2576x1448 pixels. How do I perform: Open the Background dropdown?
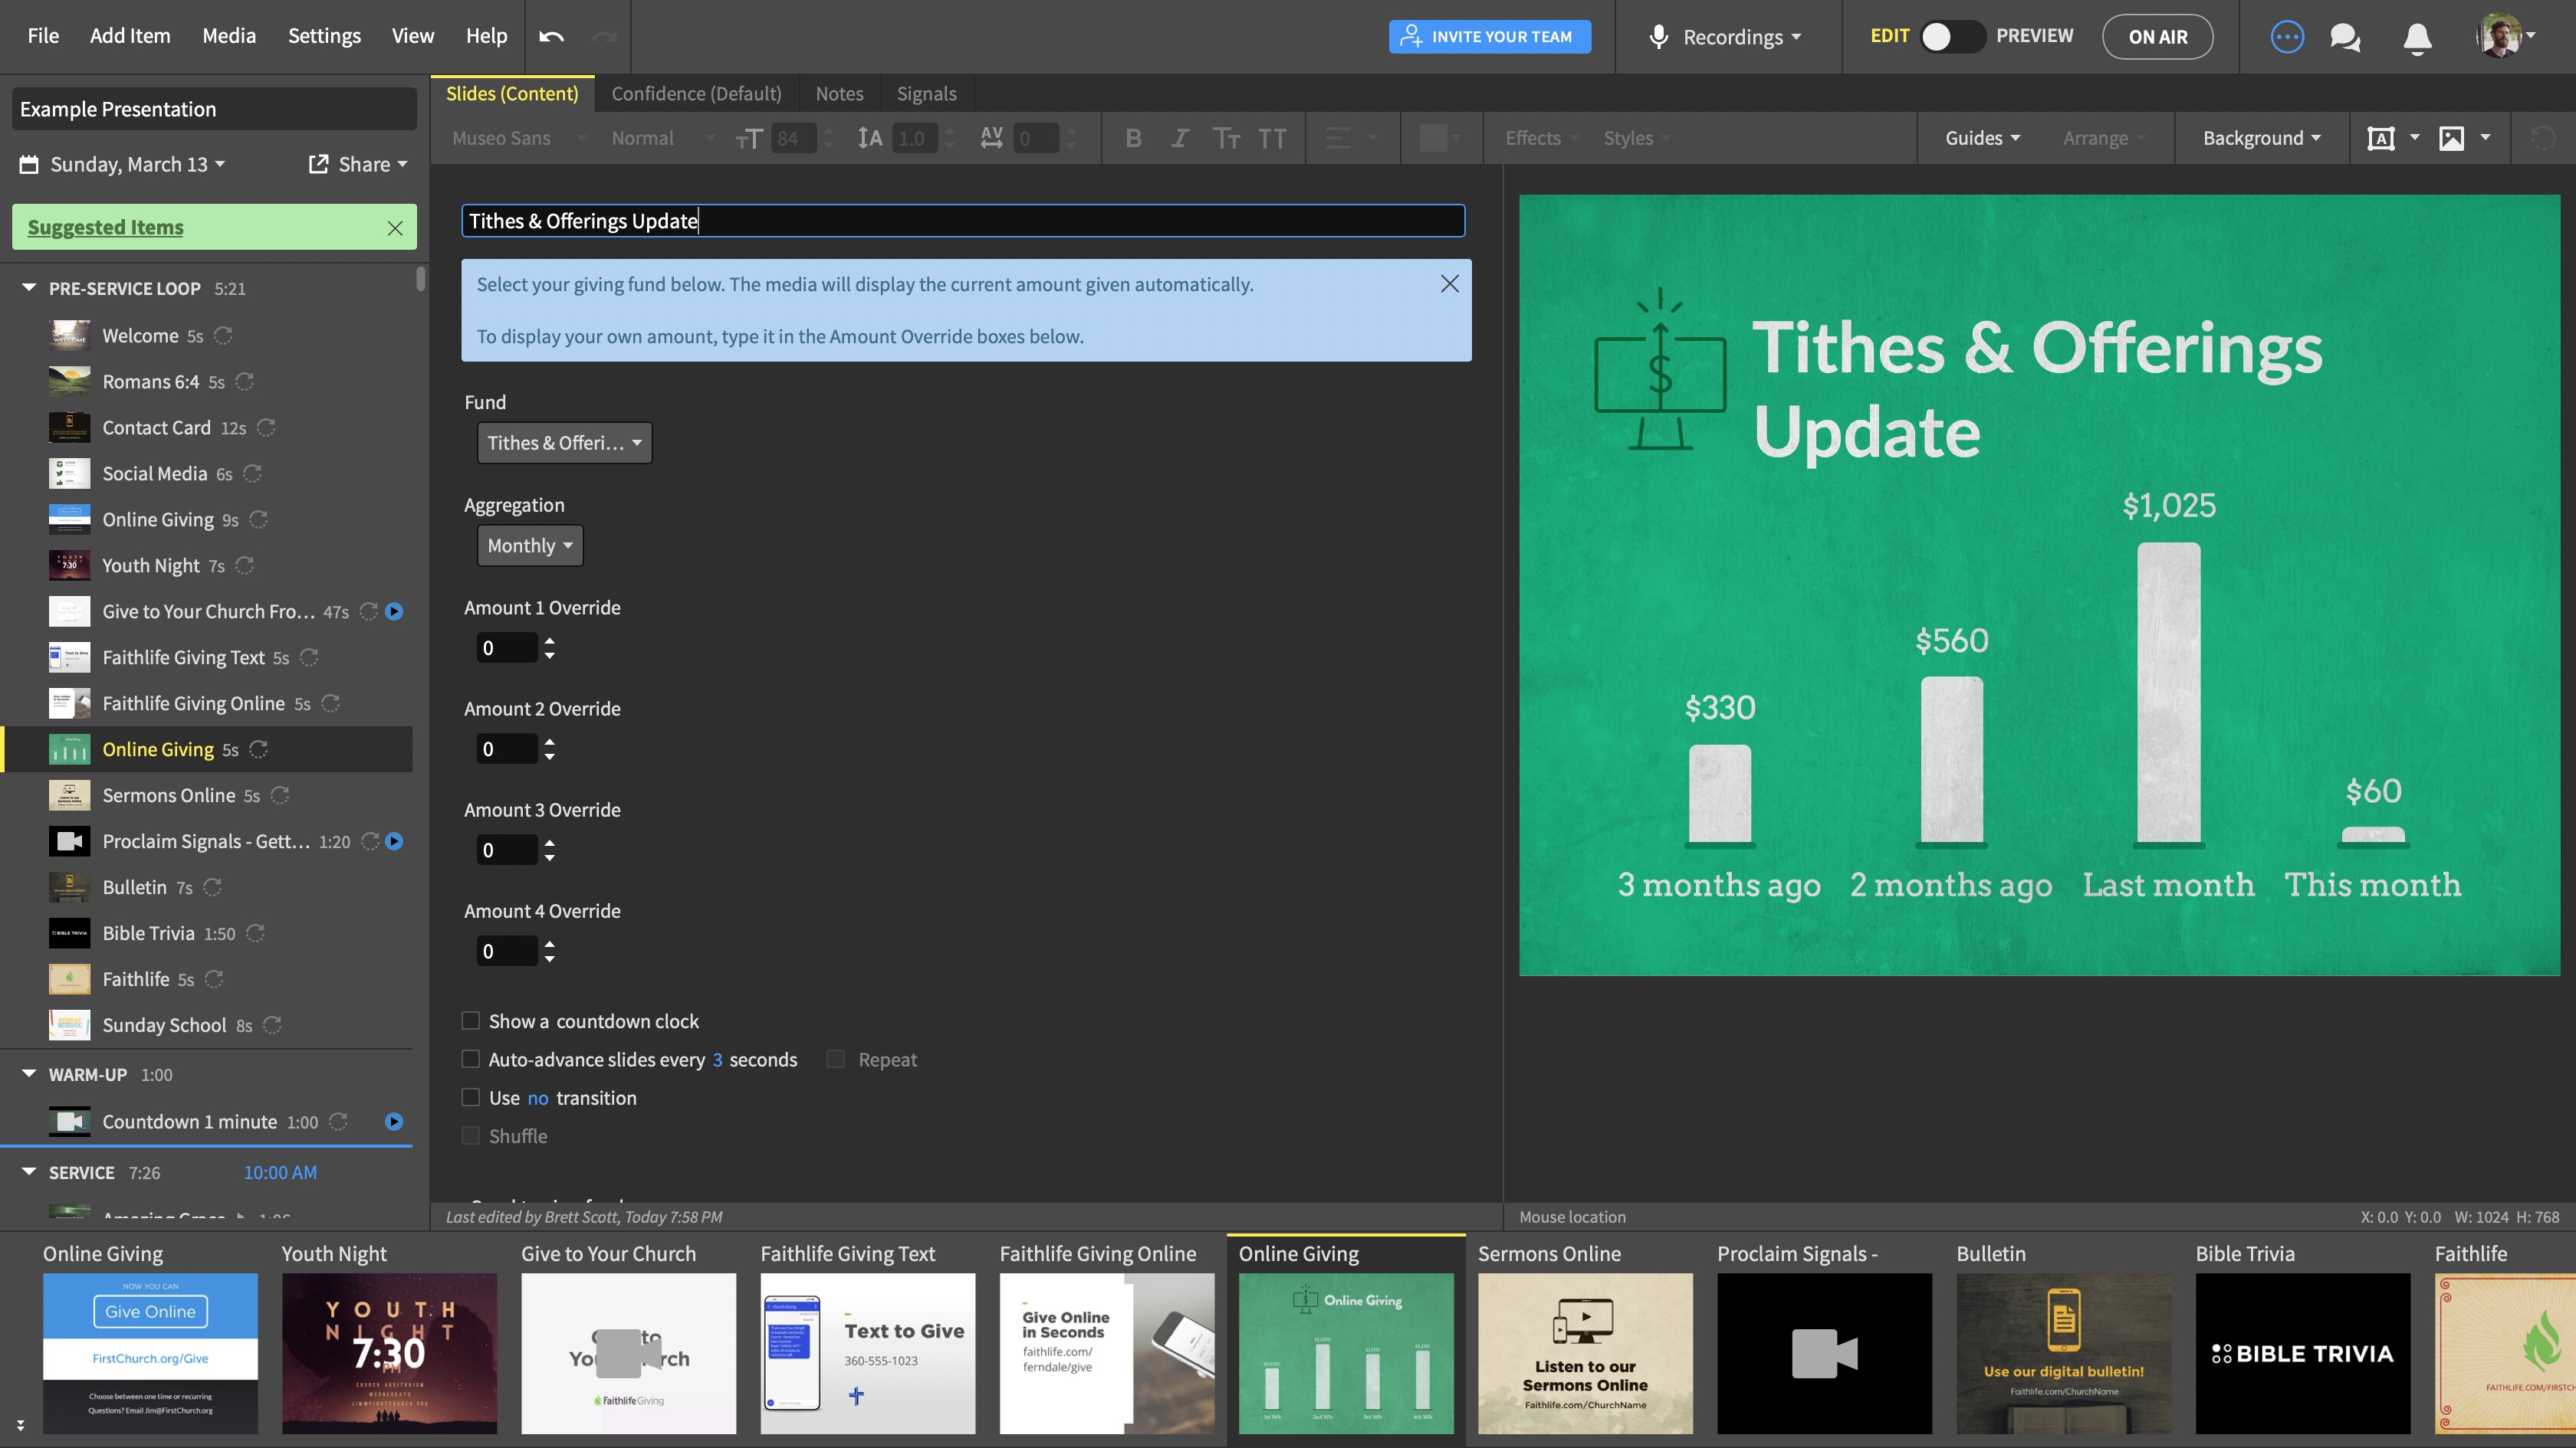click(2261, 138)
